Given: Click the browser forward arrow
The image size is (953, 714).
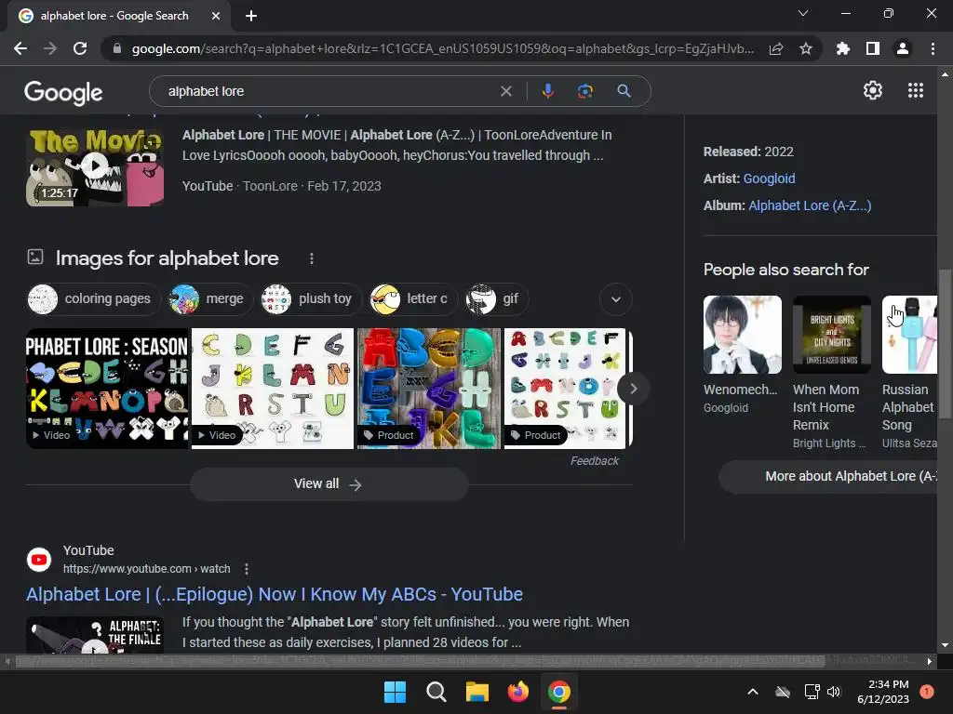Looking at the screenshot, I should coord(50,48).
